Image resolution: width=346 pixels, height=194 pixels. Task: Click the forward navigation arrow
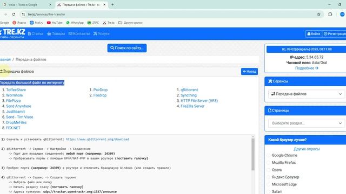(5, 15)
